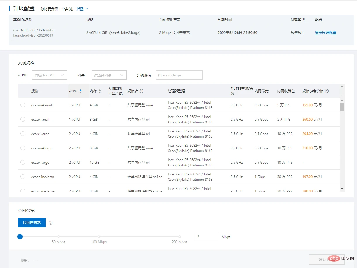Click 处理器型号 column header

(x=176, y=91)
